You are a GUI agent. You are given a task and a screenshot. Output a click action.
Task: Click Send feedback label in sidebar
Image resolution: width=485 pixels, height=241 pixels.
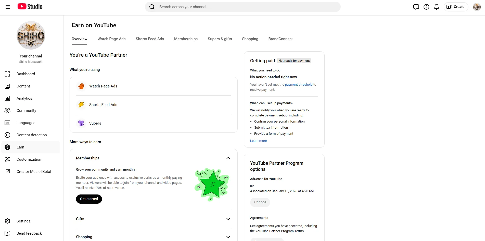(29, 233)
